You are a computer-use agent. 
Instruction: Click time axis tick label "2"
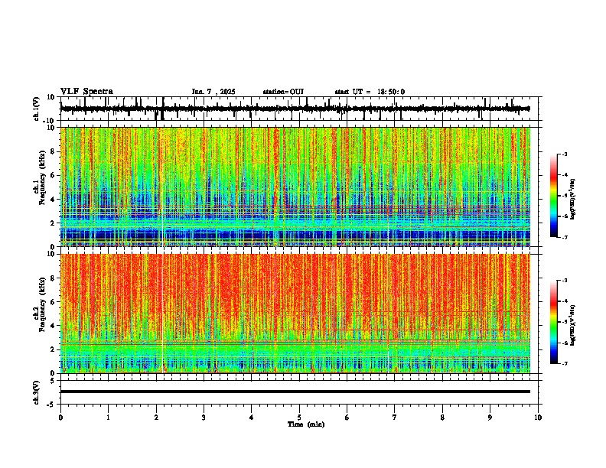(x=156, y=418)
